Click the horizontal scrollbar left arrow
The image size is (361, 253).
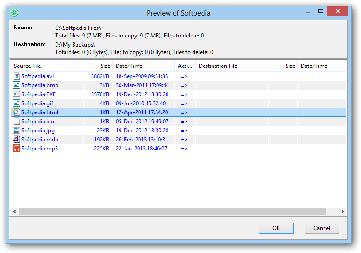point(15,211)
